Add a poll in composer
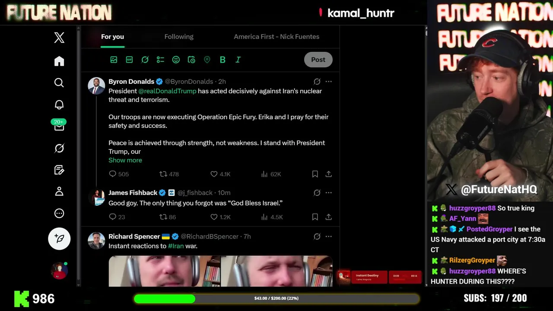 (160, 60)
